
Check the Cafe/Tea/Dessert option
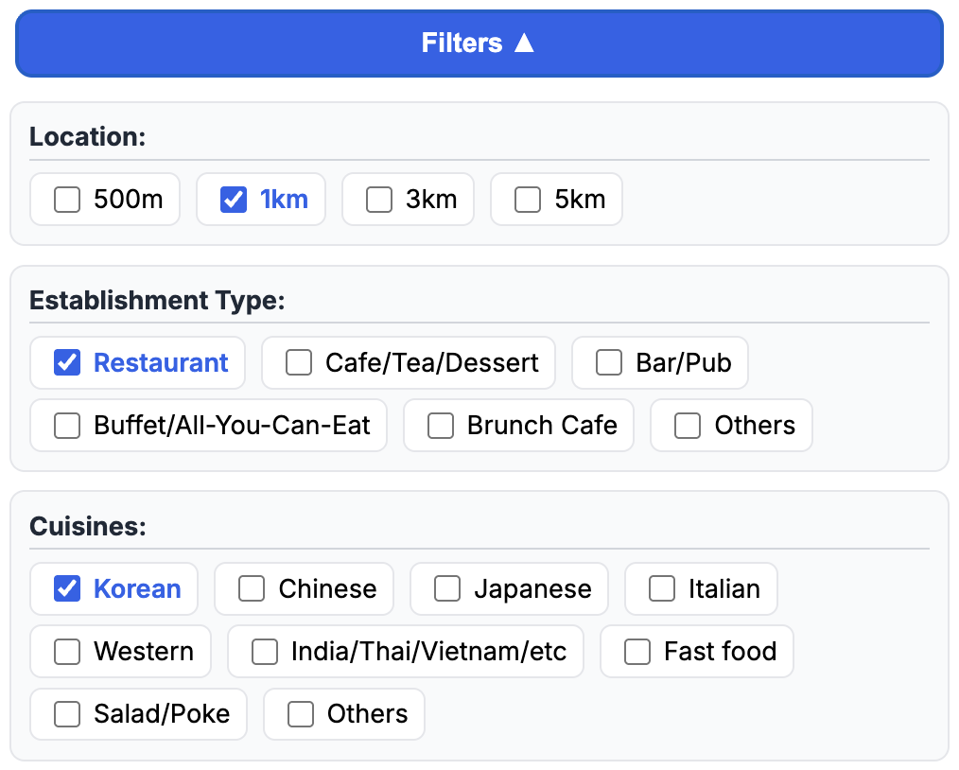[x=299, y=363]
